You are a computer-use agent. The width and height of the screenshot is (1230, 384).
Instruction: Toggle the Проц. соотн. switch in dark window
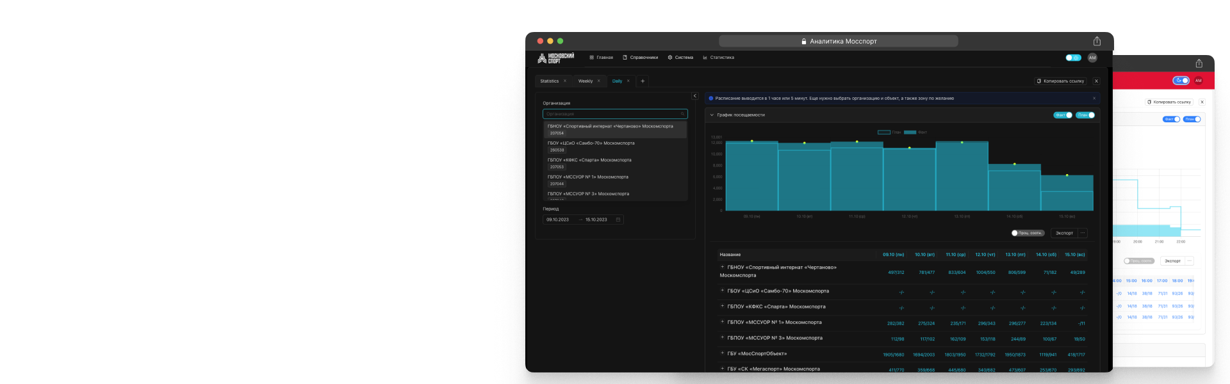(1028, 233)
